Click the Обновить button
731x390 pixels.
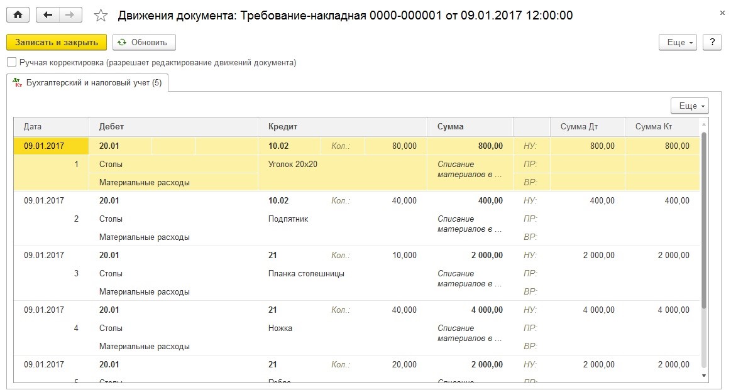coord(144,43)
